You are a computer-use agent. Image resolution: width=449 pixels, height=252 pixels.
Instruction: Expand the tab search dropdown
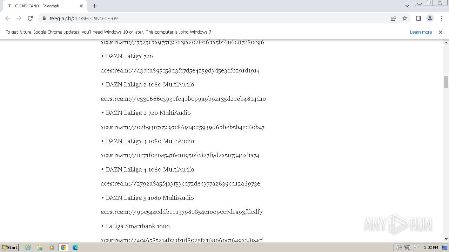pyautogui.click(x=407, y=6)
